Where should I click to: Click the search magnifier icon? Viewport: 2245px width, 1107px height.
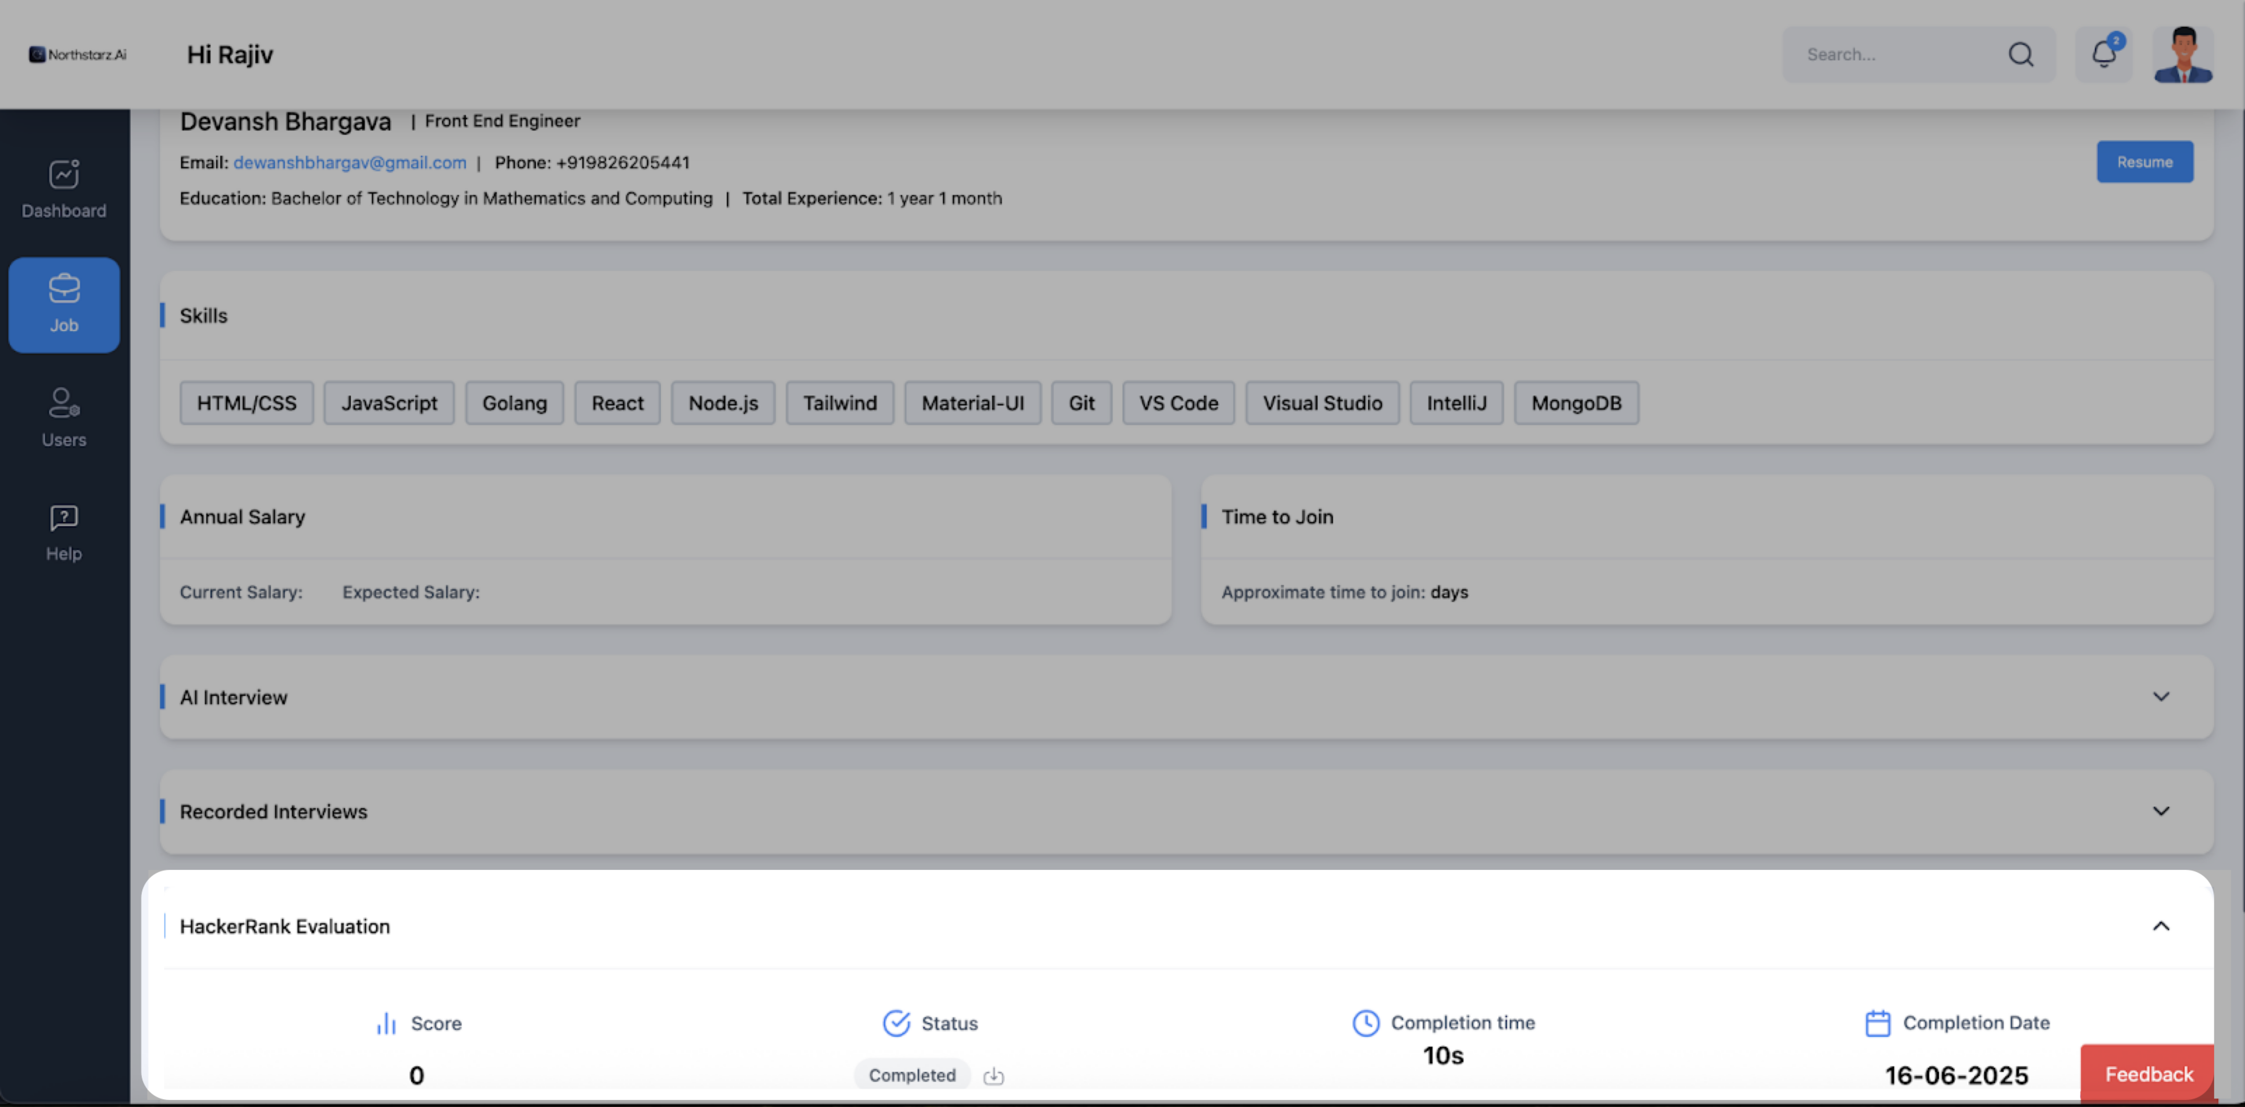[2020, 54]
